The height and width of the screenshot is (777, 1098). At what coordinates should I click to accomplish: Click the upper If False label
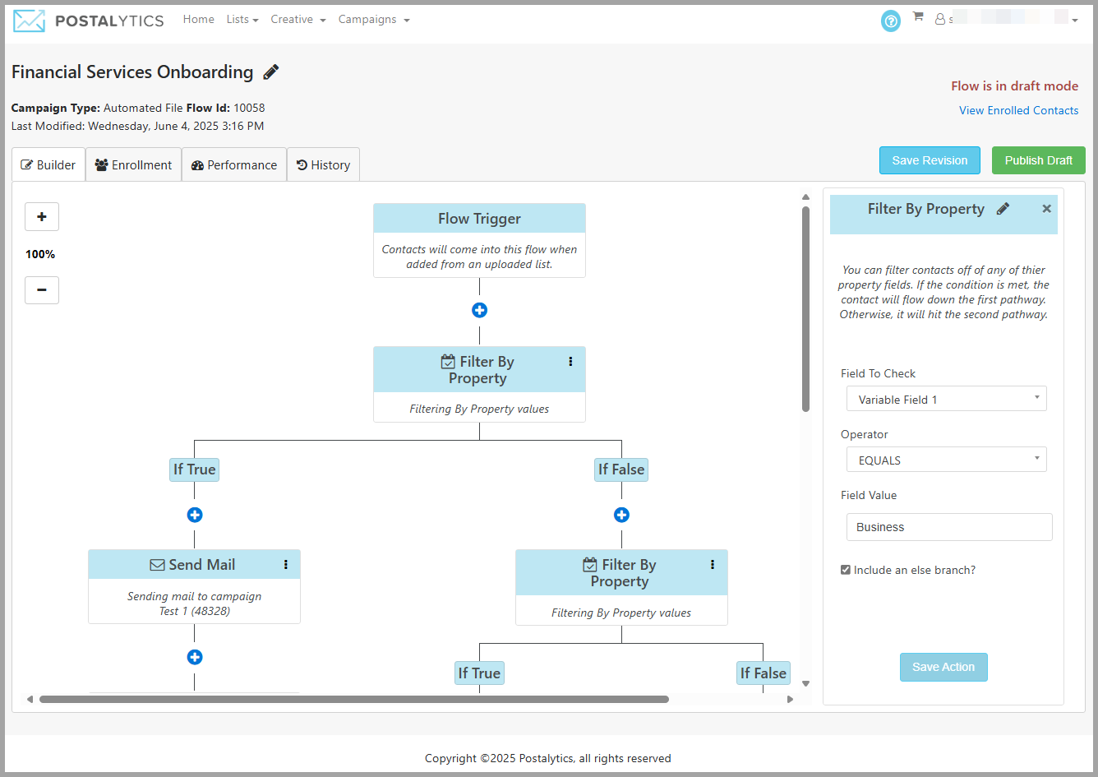click(x=621, y=469)
